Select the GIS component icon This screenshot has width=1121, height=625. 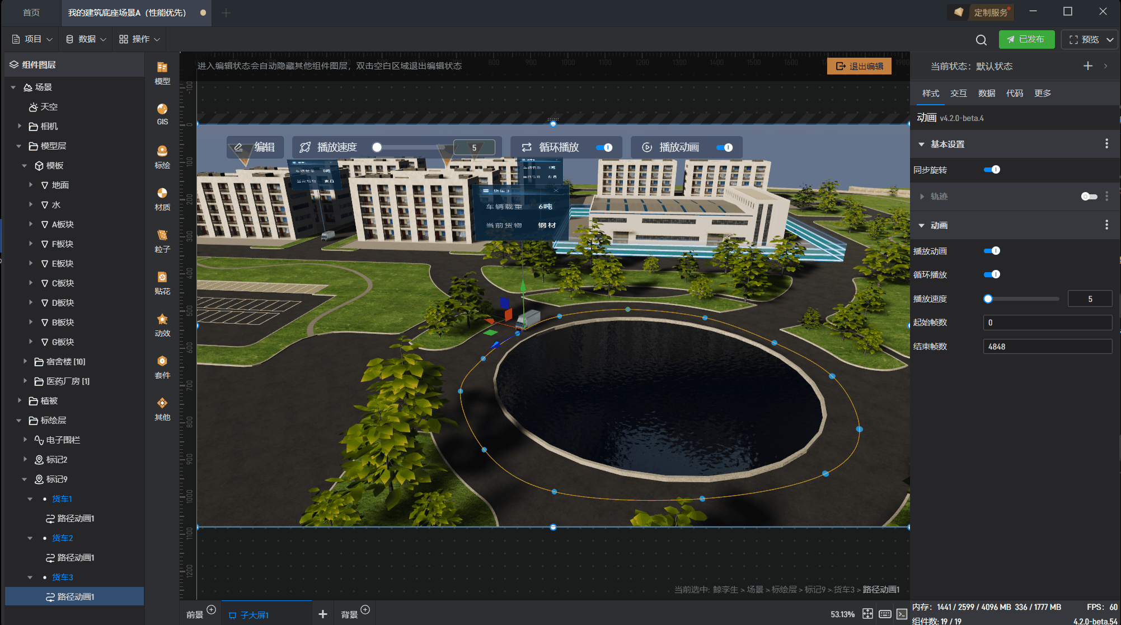pos(162,114)
